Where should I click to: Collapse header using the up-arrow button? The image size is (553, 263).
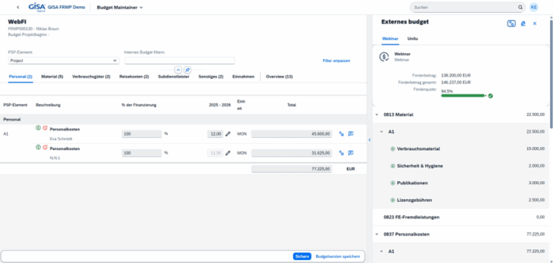point(178,70)
